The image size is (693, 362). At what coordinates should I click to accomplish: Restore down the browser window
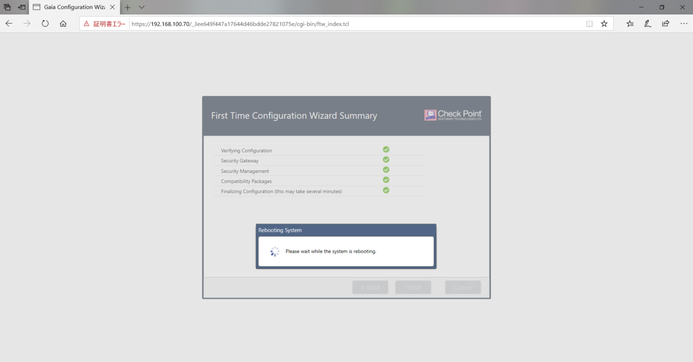[x=662, y=8]
